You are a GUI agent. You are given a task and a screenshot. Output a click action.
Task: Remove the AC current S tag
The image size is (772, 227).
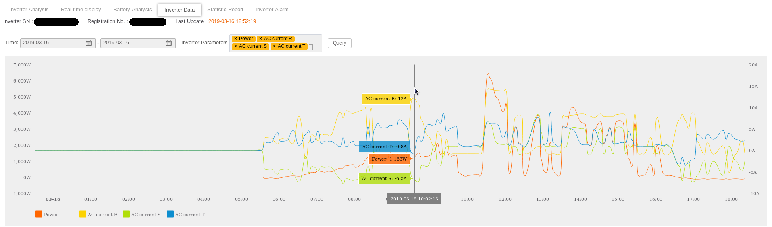pyautogui.click(x=236, y=47)
